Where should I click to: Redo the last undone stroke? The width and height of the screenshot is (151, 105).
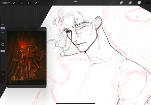pos(3,80)
